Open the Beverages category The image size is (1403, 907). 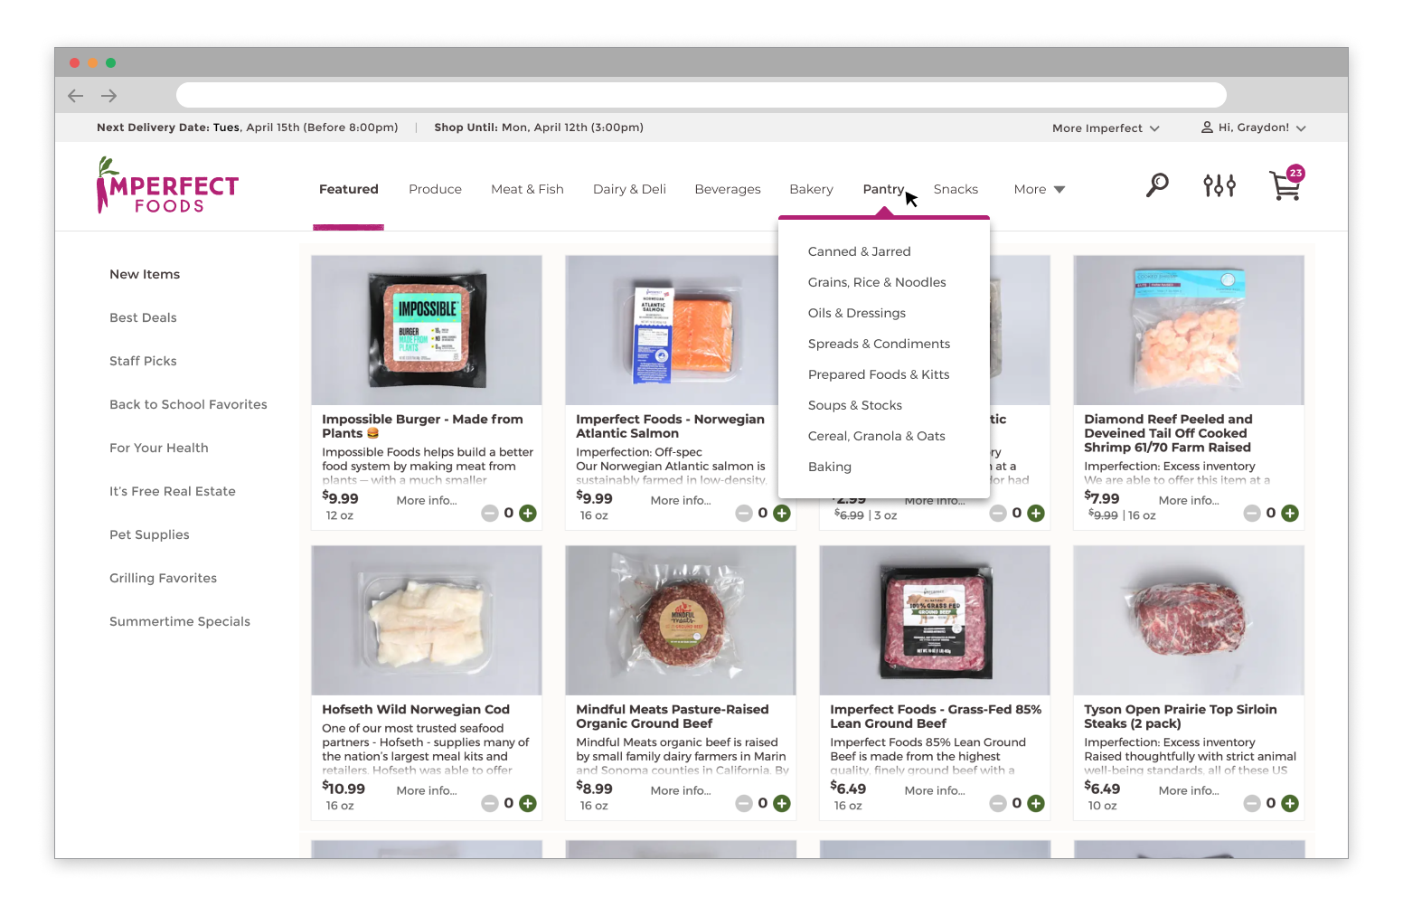[728, 189]
